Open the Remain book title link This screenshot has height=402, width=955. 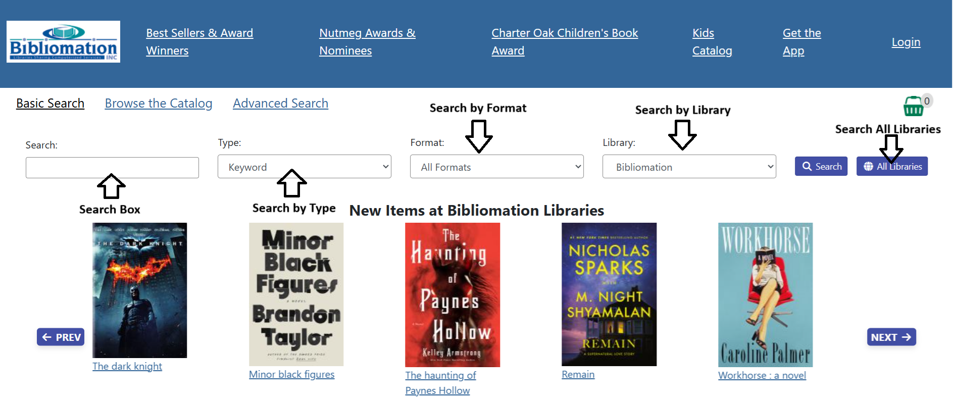click(x=578, y=375)
